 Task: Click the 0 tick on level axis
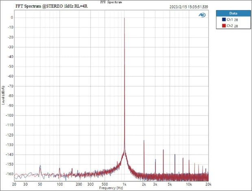(12, 18)
